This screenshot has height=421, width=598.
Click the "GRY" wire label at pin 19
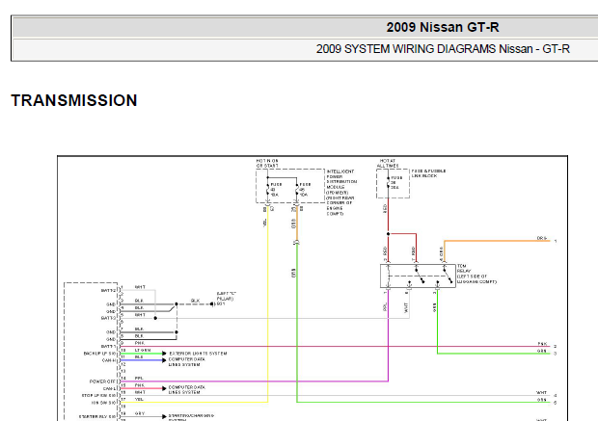[140, 413]
